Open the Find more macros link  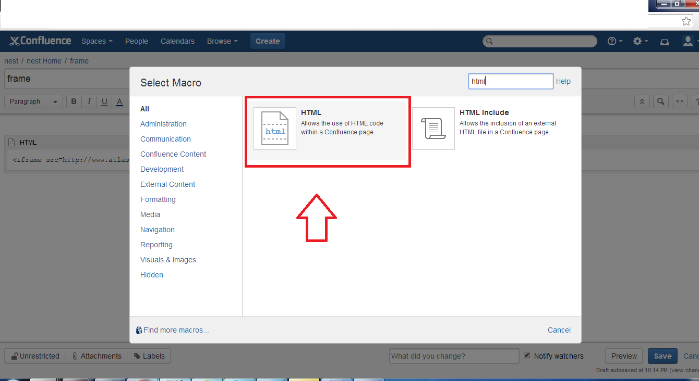(176, 330)
